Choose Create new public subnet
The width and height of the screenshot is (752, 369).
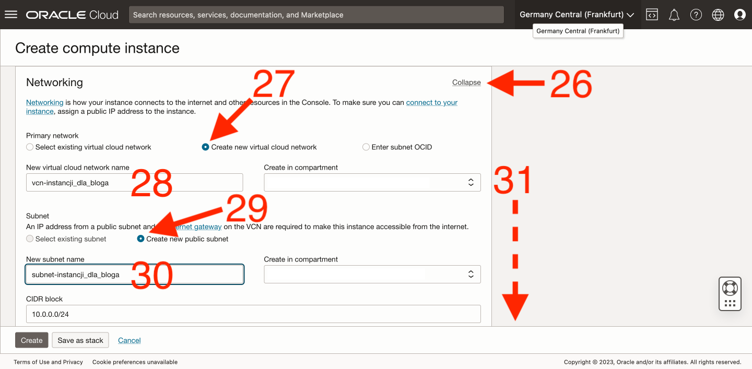[140, 239]
